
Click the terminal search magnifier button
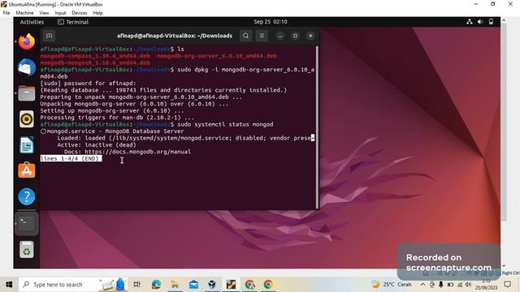pyautogui.click(x=245, y=36)
